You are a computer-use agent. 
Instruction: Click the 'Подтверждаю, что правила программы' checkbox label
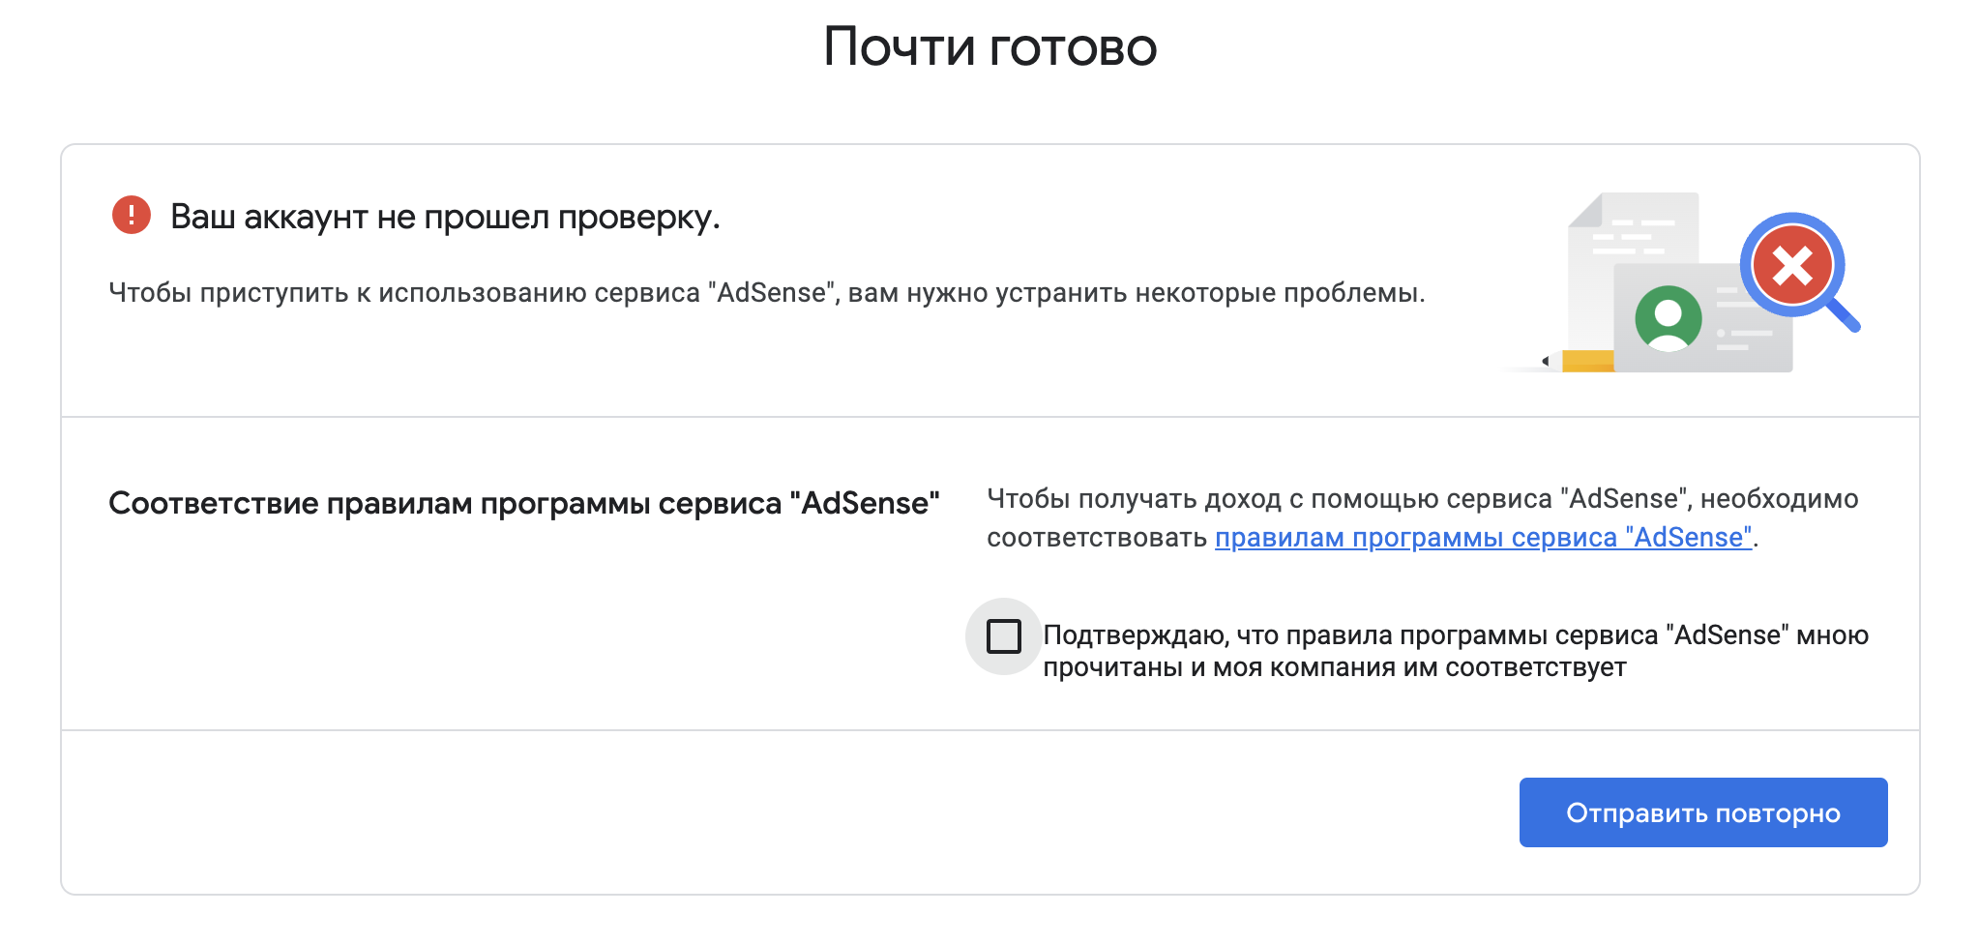point(1456,651)
